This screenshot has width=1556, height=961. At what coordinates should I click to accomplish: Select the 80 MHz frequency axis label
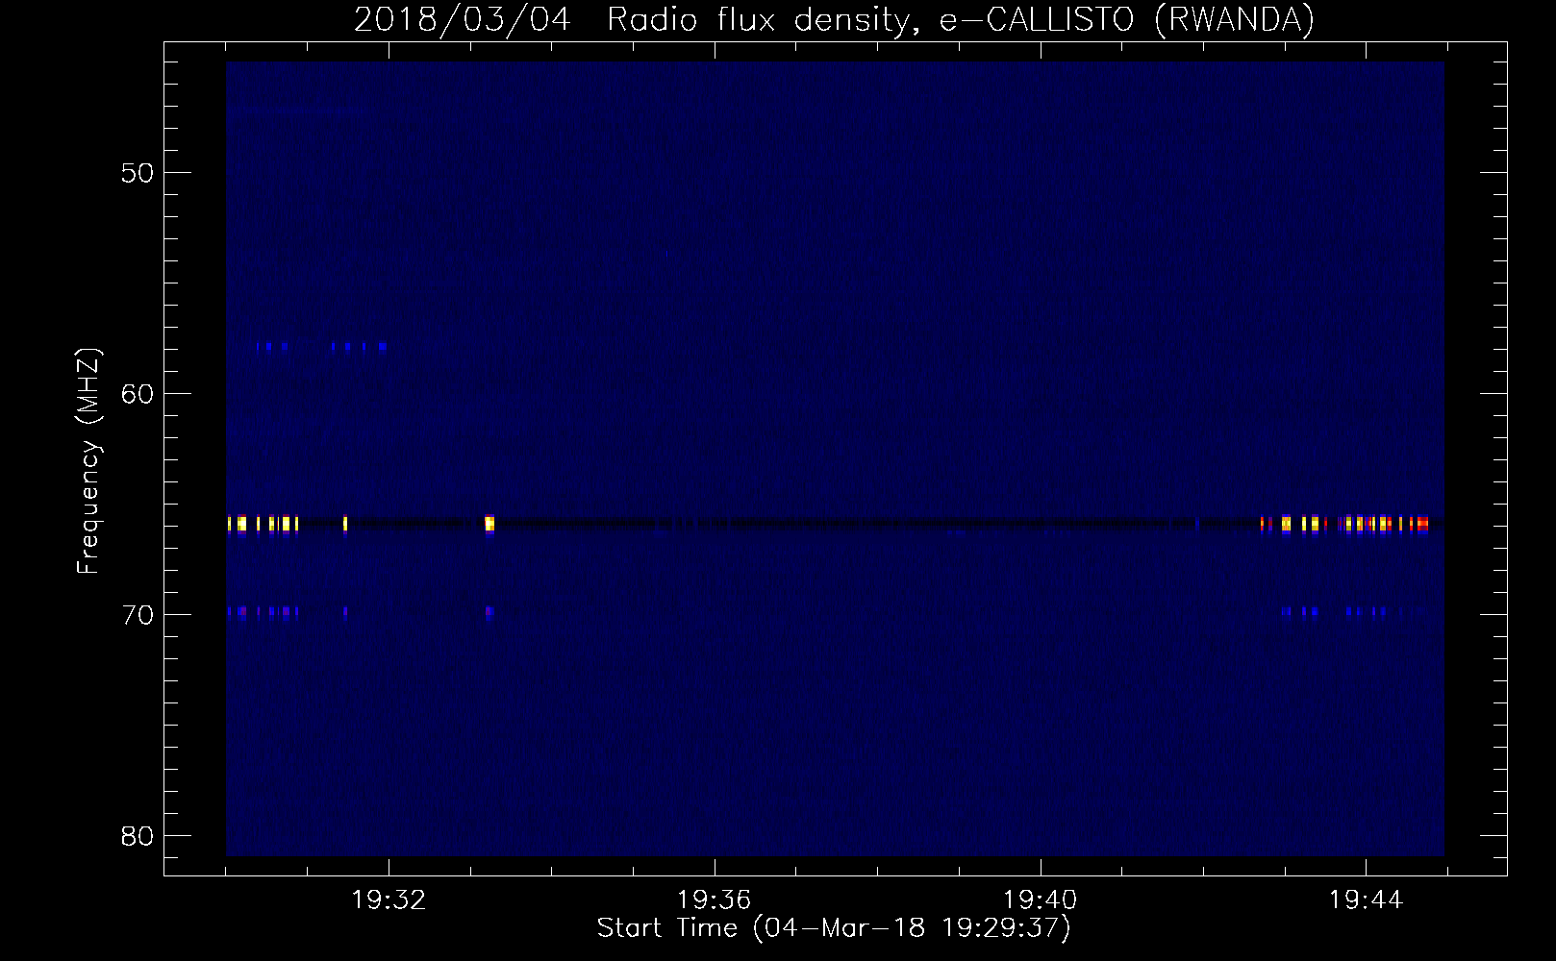click(x=138, y=835)
